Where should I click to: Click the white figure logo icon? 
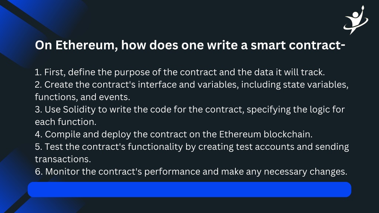coord(356,20)
